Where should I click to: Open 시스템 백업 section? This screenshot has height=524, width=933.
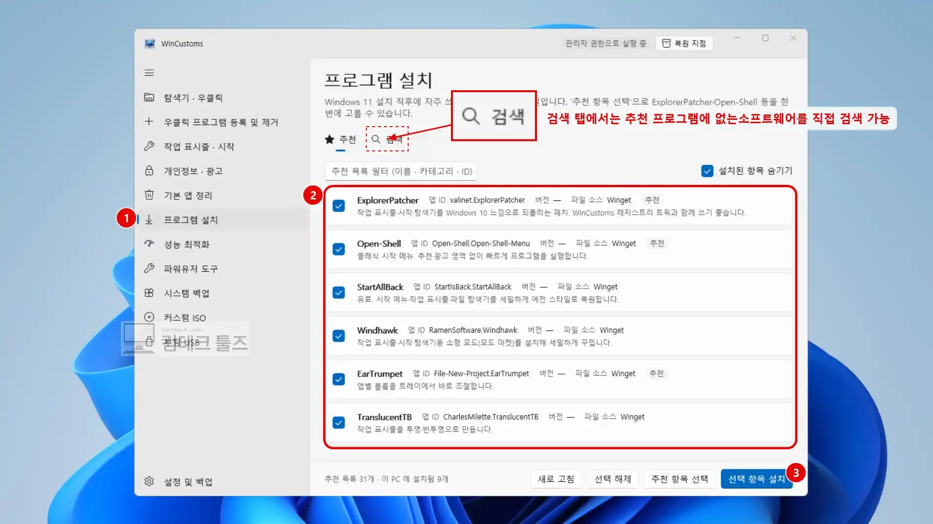point(222,293)
